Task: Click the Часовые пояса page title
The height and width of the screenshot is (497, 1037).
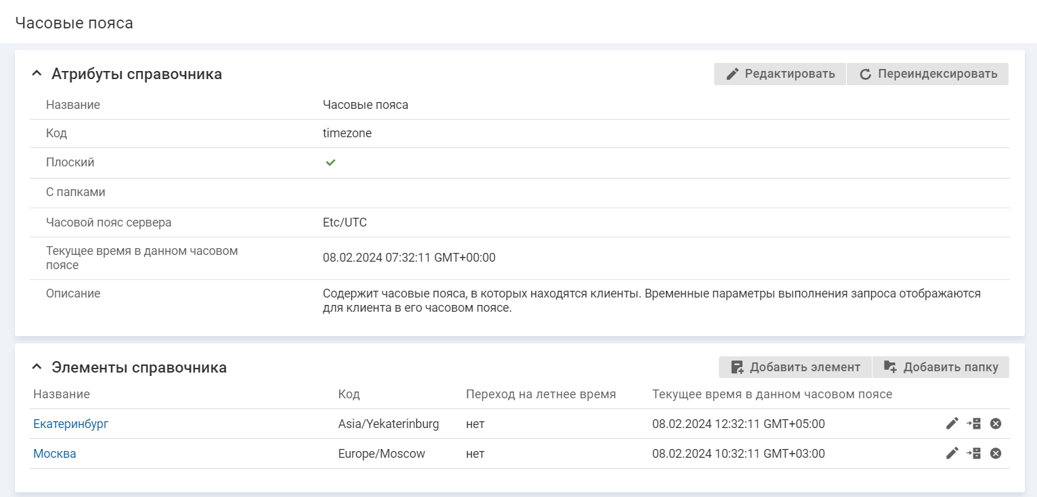Action: (x=74, y=23)
